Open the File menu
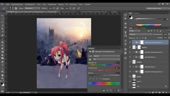 [x=8, y=5]
